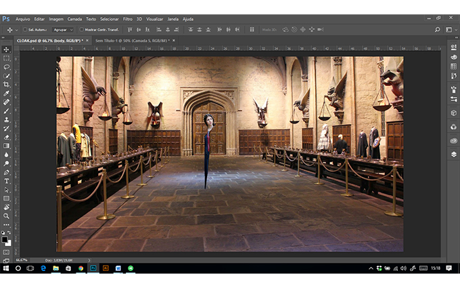The height and width of the screenshot is (288, 460).
Task: Select the Clone Stamp tool
Action: (6, 120)
